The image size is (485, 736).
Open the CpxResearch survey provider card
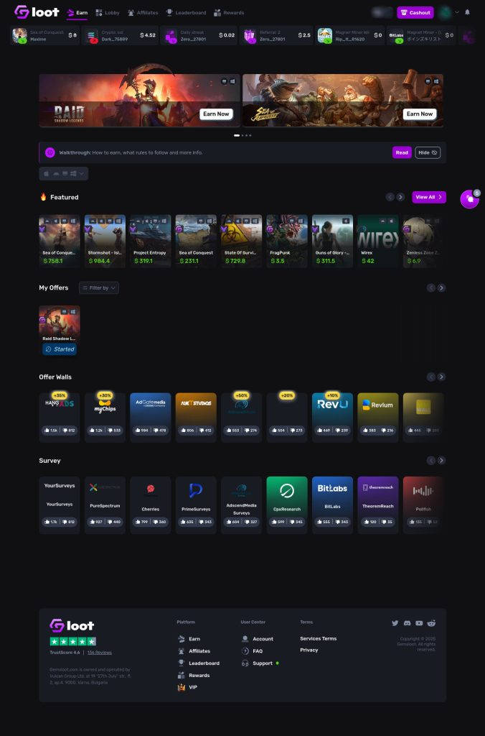click(287, 505)
